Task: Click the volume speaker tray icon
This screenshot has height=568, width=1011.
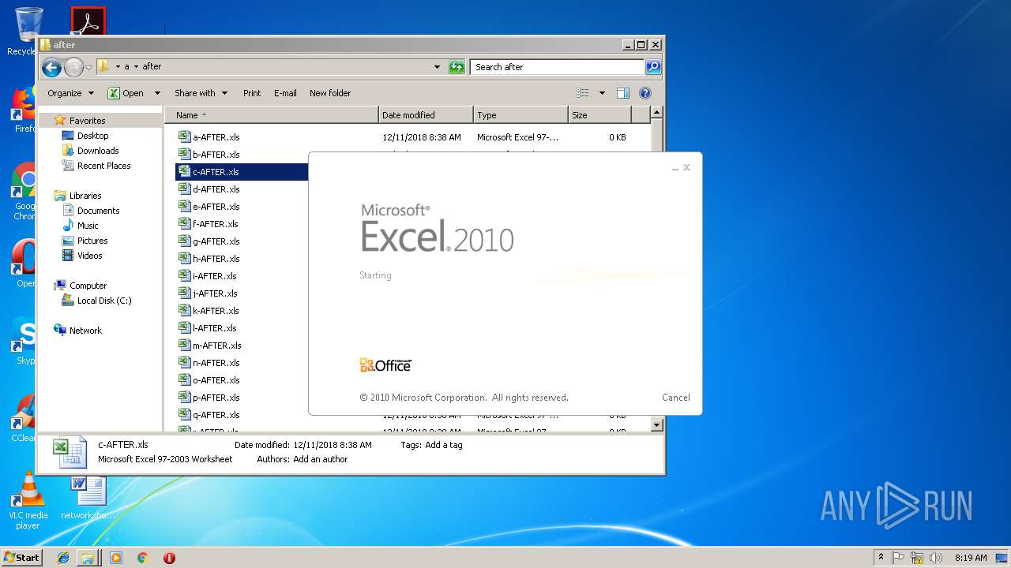Action: click(x=935, y=558)
